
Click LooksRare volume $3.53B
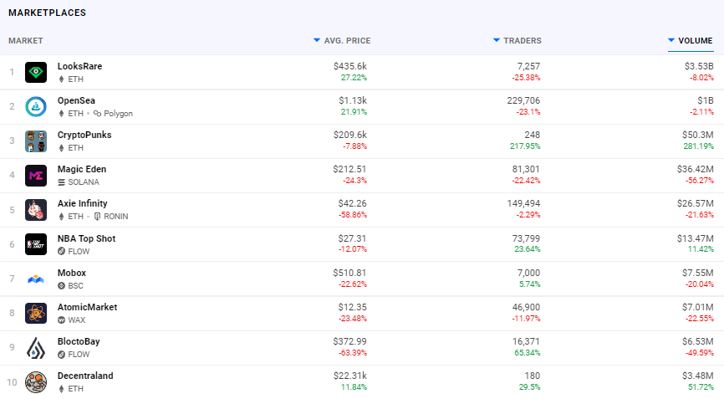click(x=699, y=66)
